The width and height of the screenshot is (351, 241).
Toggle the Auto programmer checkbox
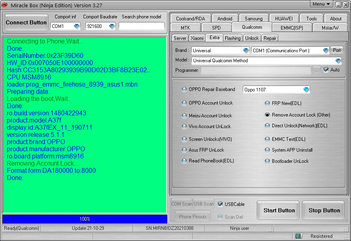326,70
